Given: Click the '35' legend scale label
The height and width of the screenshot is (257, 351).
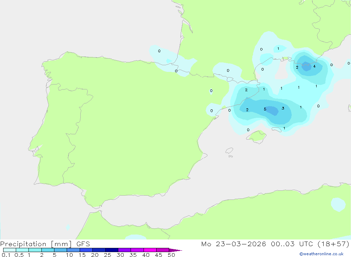Looking at the screenshot, I should coord(133,255).
